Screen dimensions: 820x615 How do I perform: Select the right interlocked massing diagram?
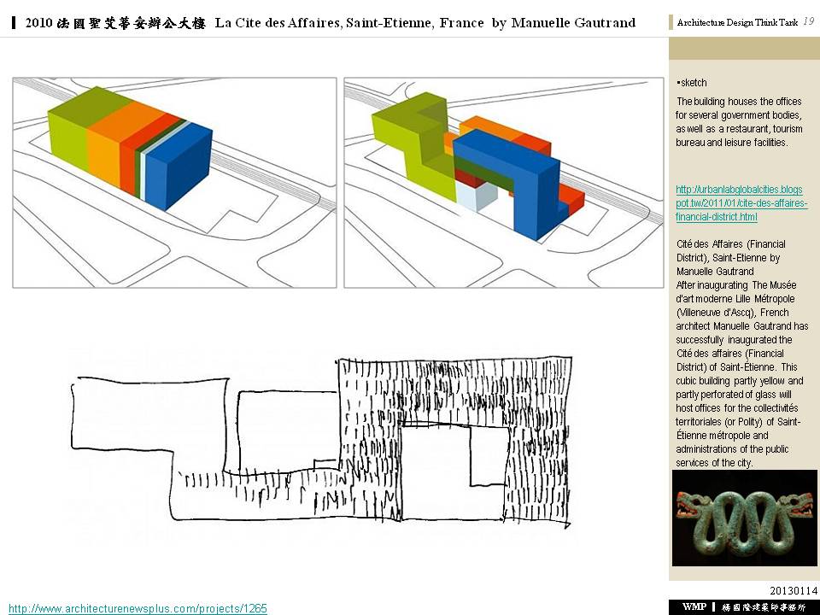coord(504,182)
